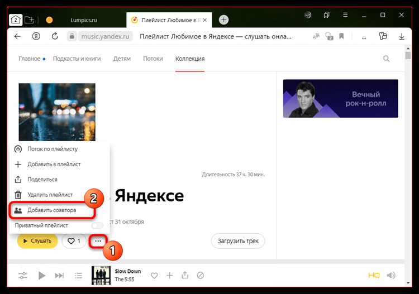Like the current track with heart icon

click(154, 276)
